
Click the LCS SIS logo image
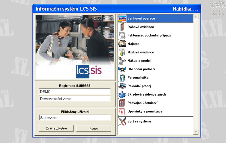tap(89, 71)
